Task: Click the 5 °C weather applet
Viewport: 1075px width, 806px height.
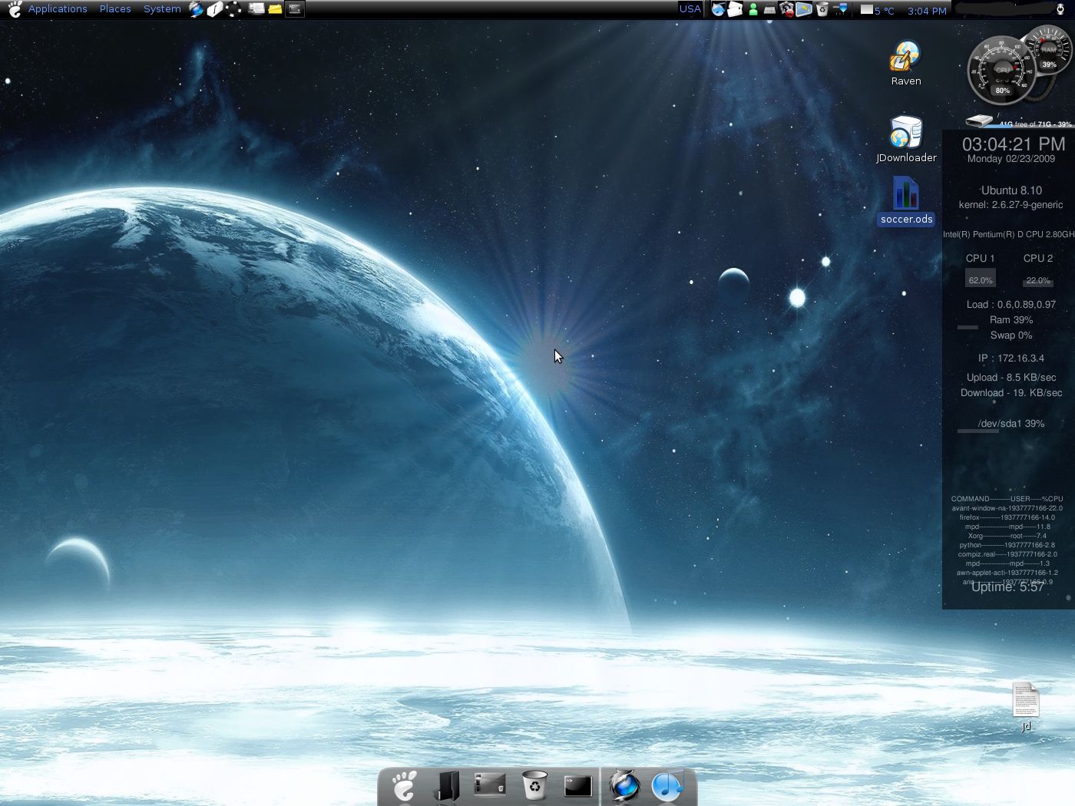Action: pos(877,10)
